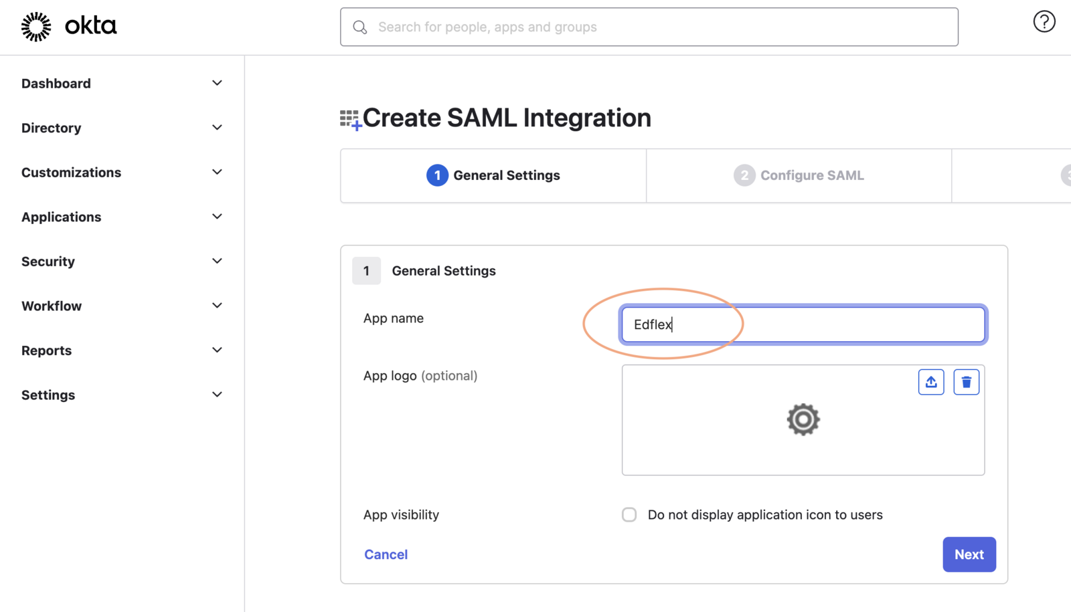Screen dimensions: 1071x612
Task: Click the Okta sunburst logo
Action: point(36,27)
